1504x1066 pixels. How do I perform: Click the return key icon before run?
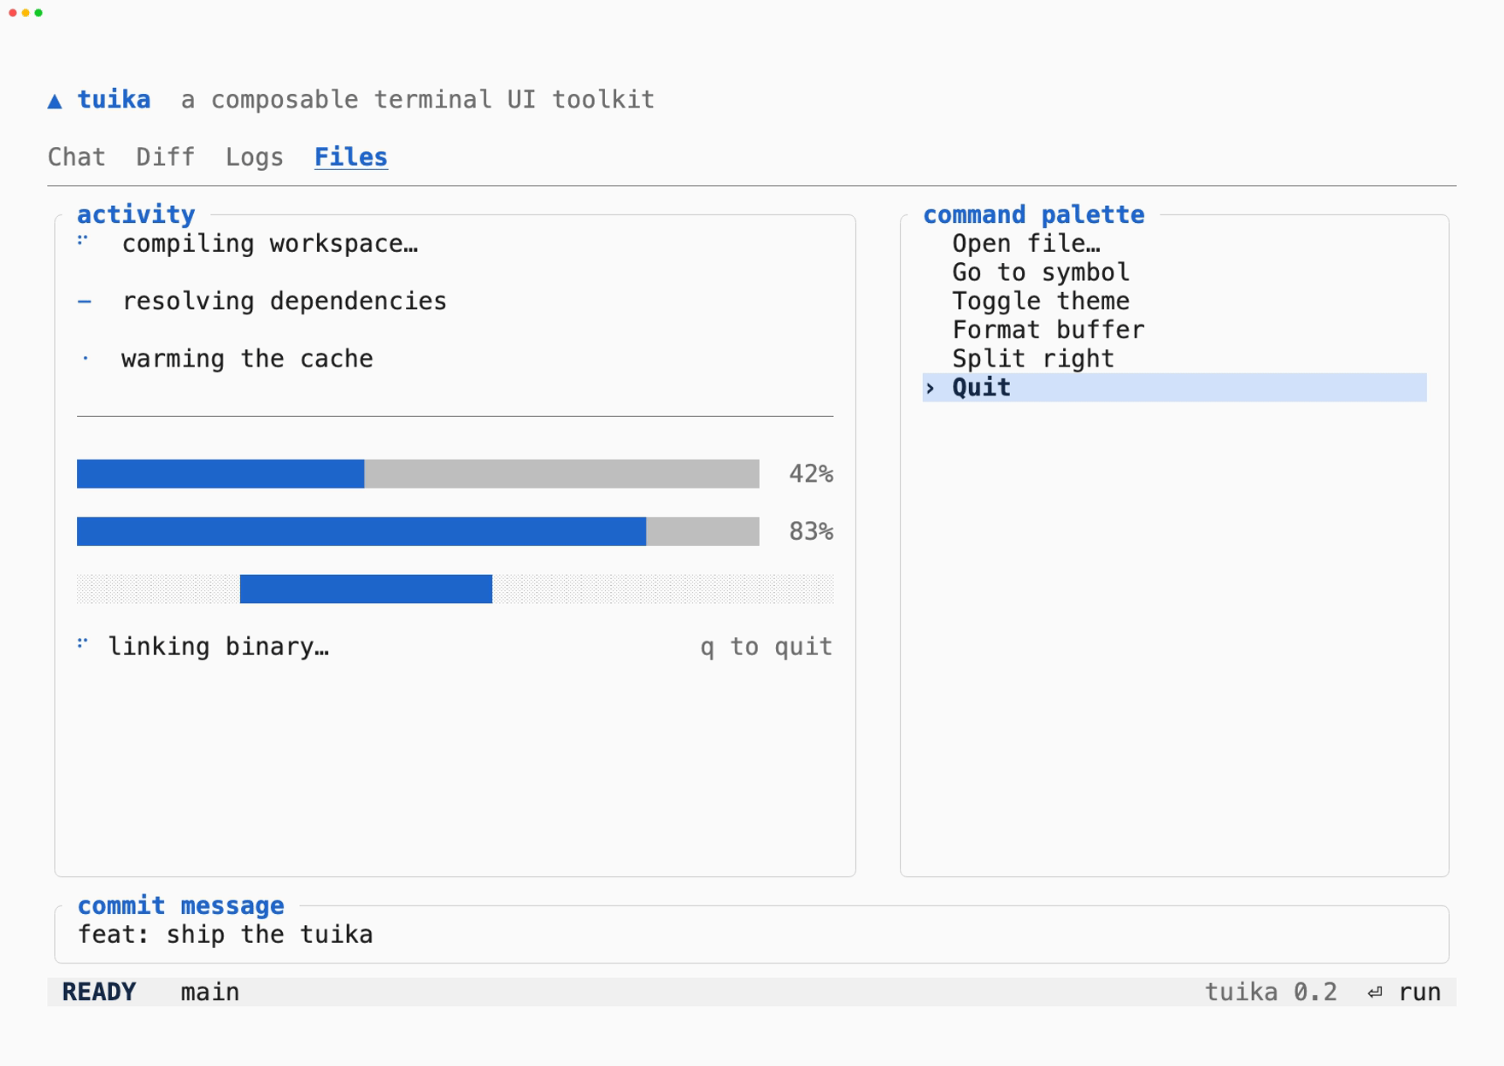point(1374,992)
